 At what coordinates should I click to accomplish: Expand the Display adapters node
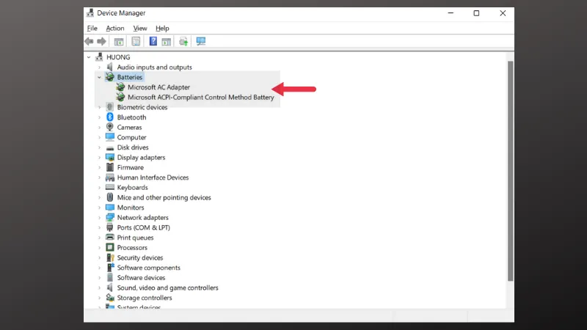[x=99, y=158]
